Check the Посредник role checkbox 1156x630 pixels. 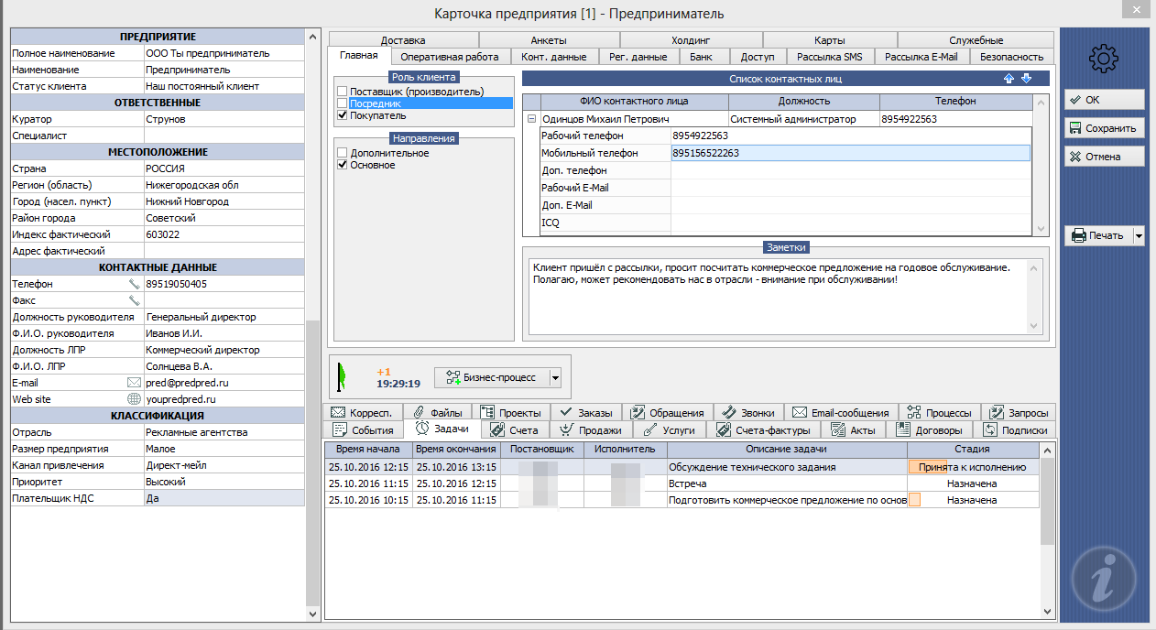click(x=342, y=103)
